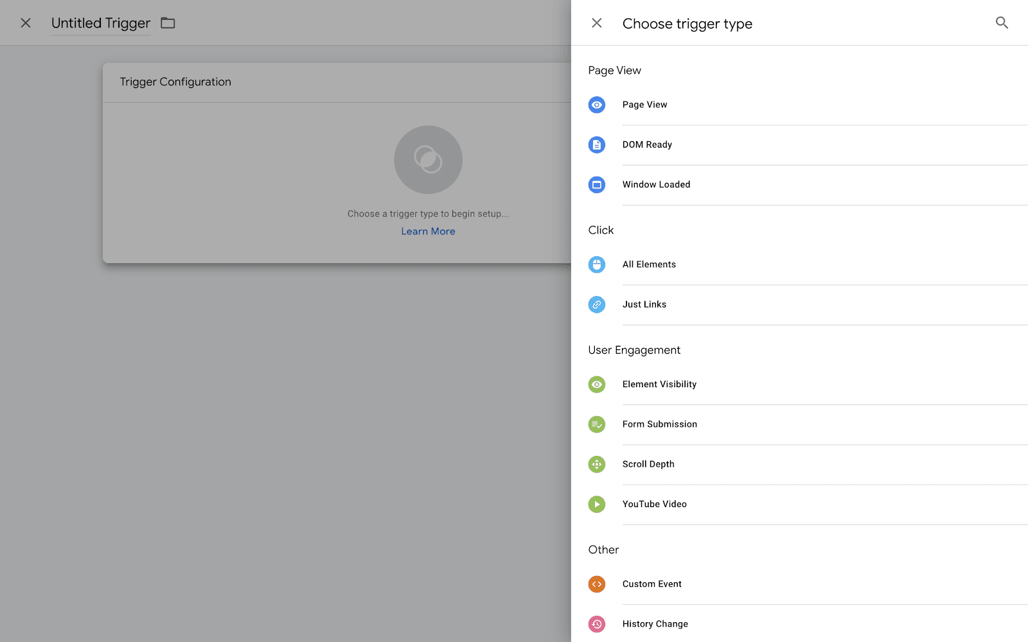Select the History Change clock icon
1028x642 pixels.
tap(596, 624)
